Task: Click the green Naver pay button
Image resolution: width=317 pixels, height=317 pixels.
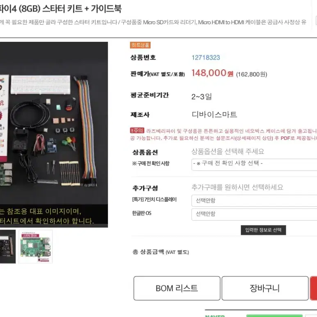Action: point(274,316)
